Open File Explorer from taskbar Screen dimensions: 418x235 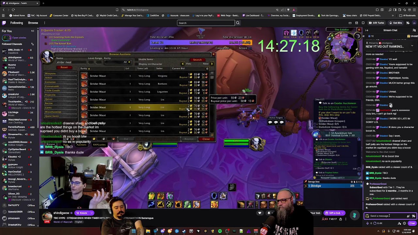point(148,231)
